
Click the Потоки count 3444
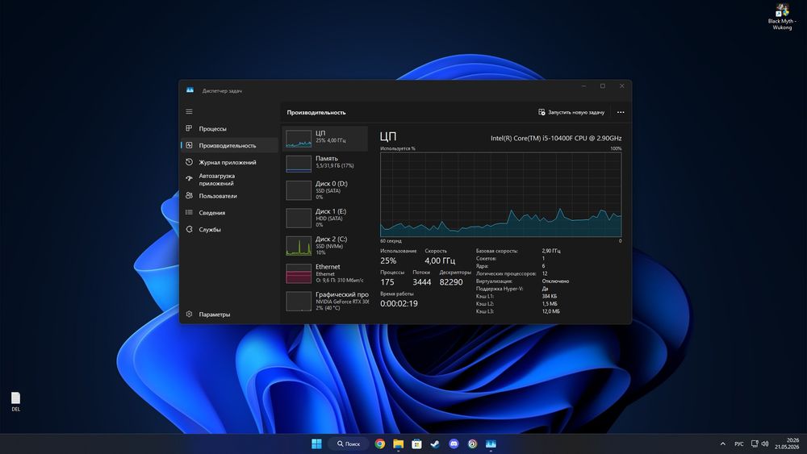(x=421, y=282)
